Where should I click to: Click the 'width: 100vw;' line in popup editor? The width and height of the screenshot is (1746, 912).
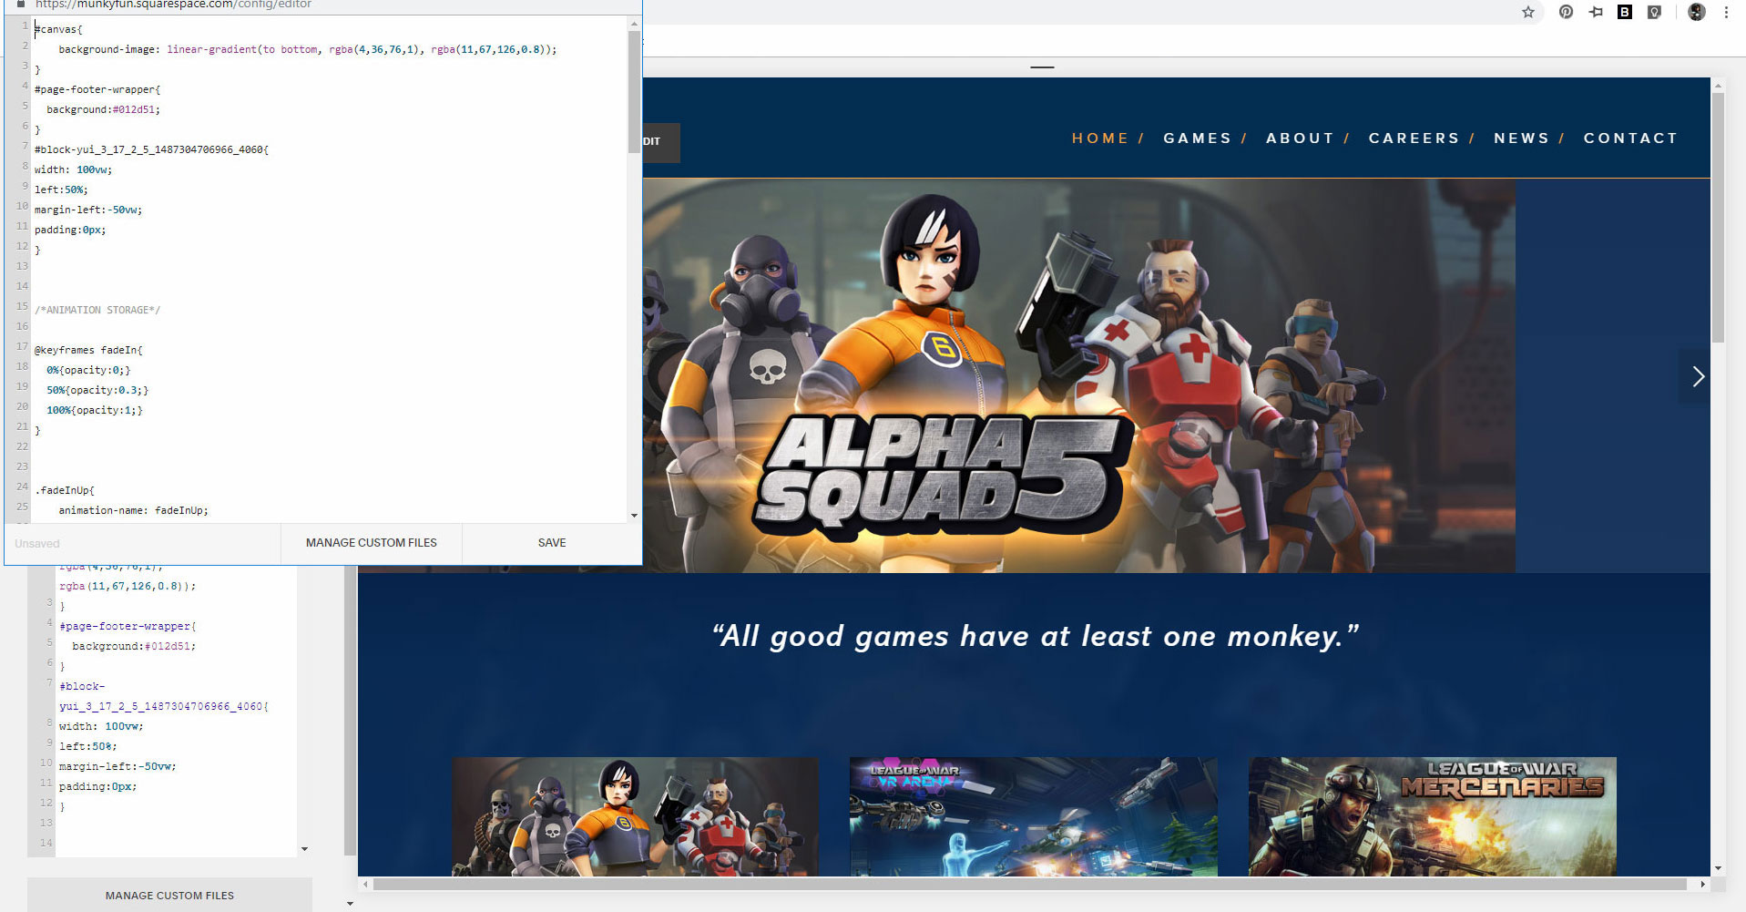pyautogui.click(x=74, y=169)
